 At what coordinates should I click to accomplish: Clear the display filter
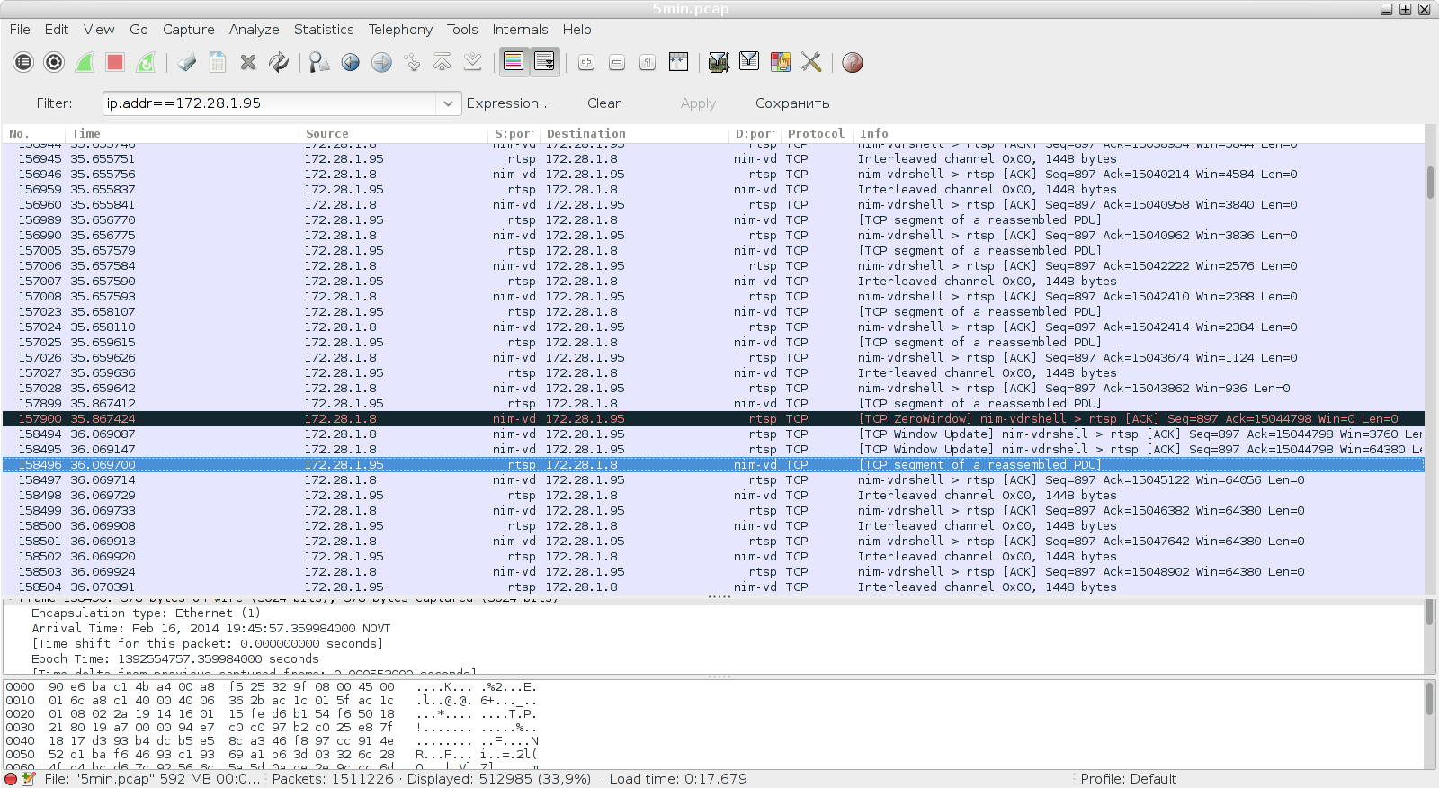coord(603,103)
